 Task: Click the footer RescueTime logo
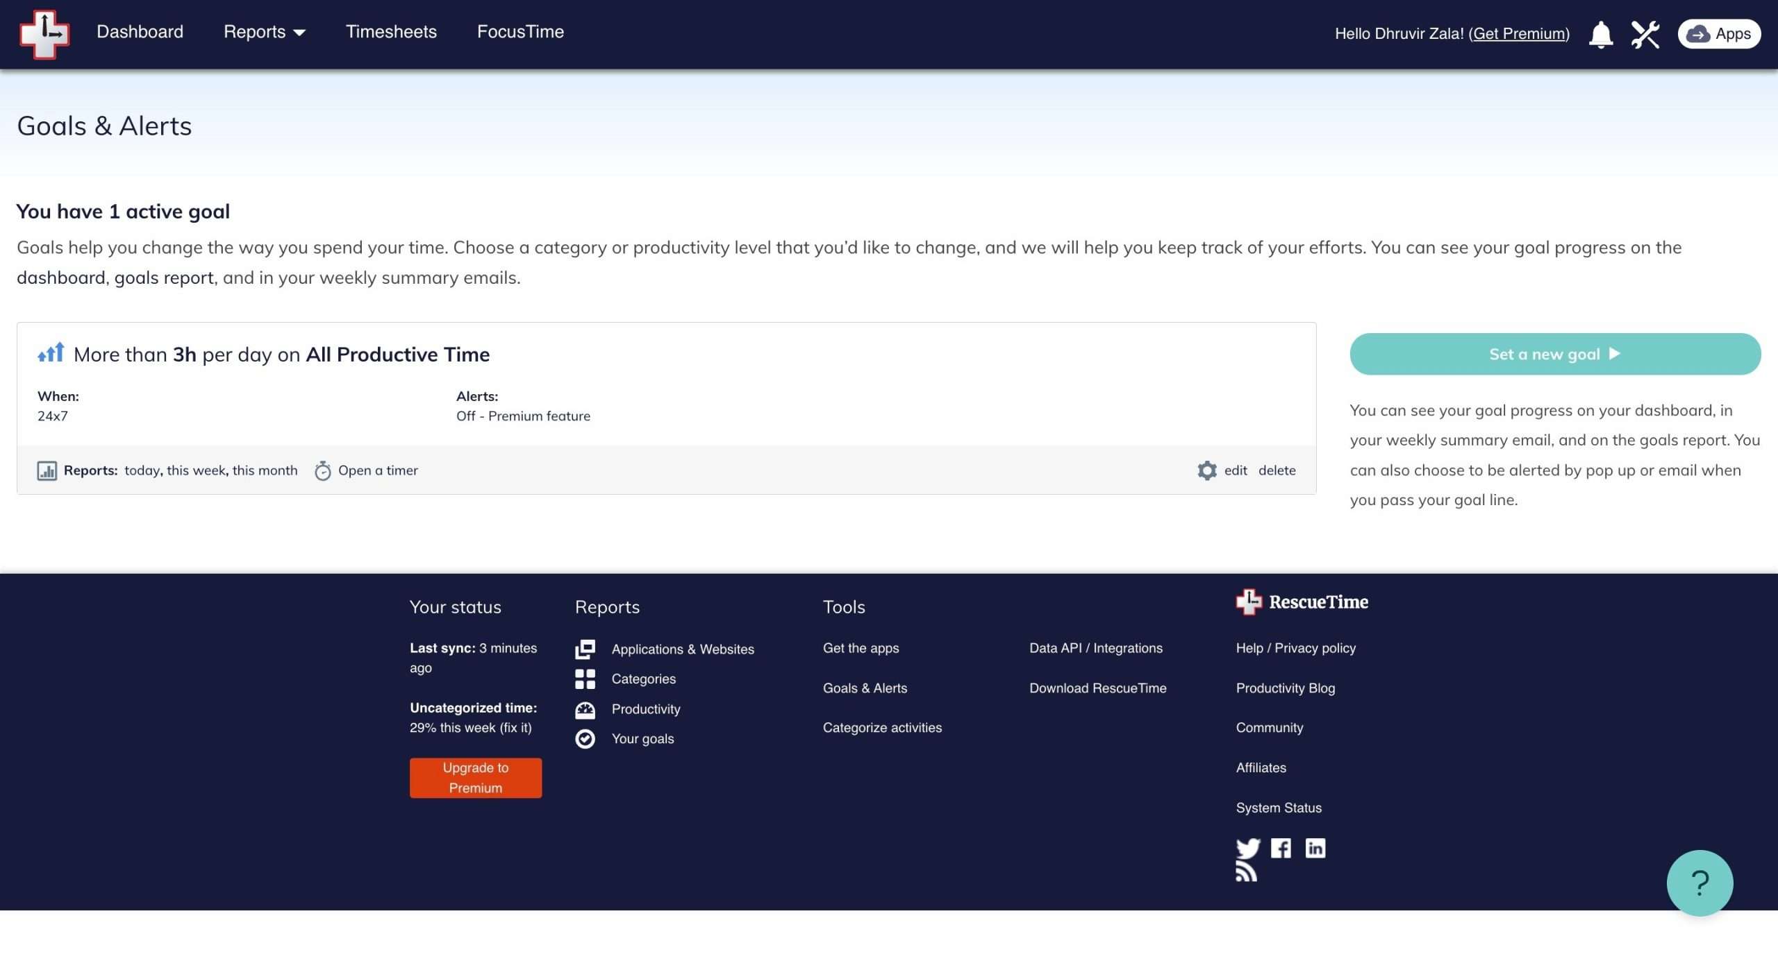1302,602
